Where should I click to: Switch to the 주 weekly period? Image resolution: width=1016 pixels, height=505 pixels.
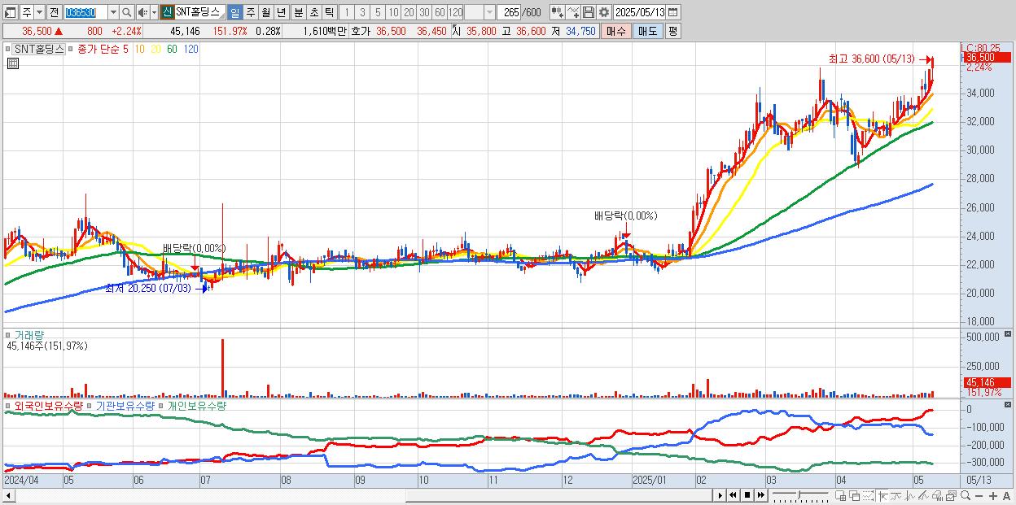[250, 12]
